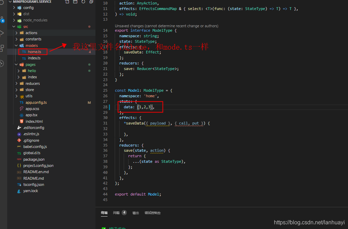Click the .editorconfig file icon
The height and width of the screenshot is (229, 348).
click(x=19, y=128)
